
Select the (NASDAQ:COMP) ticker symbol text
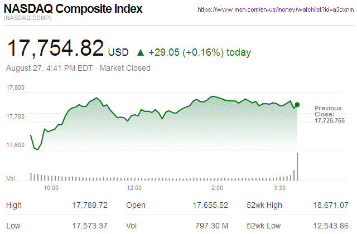click(26, 19)
